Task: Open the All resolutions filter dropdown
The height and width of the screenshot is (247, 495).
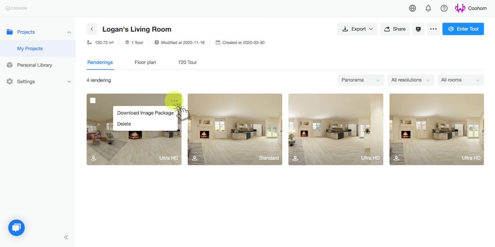Action: (x=411, y=80)
